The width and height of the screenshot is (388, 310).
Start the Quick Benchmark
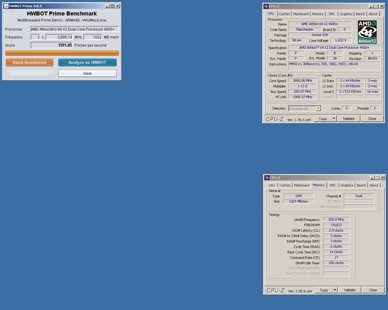(29, 62)
